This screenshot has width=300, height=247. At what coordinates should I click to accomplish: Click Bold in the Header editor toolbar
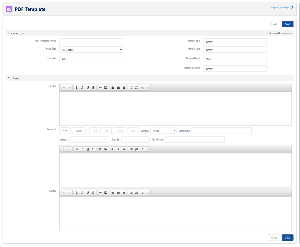(77, 88)
